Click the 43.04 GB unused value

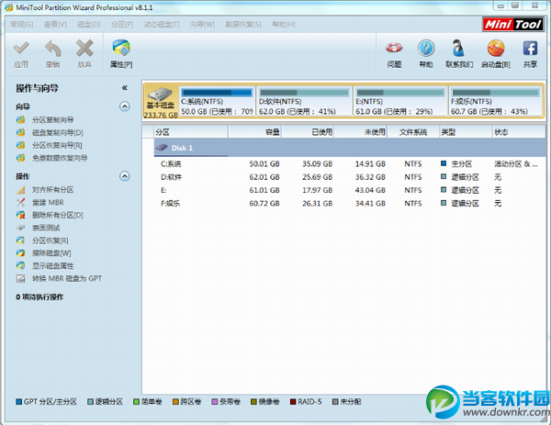[370, 190]
